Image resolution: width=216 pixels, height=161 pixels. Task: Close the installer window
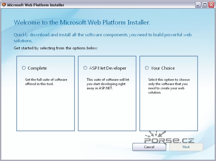point(211,5)
